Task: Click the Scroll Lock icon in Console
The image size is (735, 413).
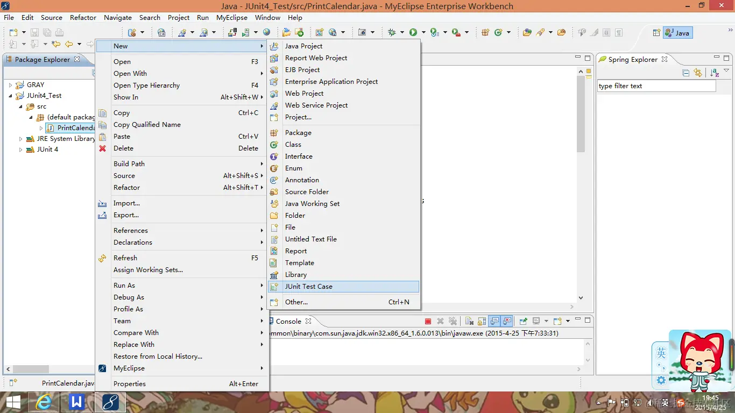Action: (x=482, y=321)
